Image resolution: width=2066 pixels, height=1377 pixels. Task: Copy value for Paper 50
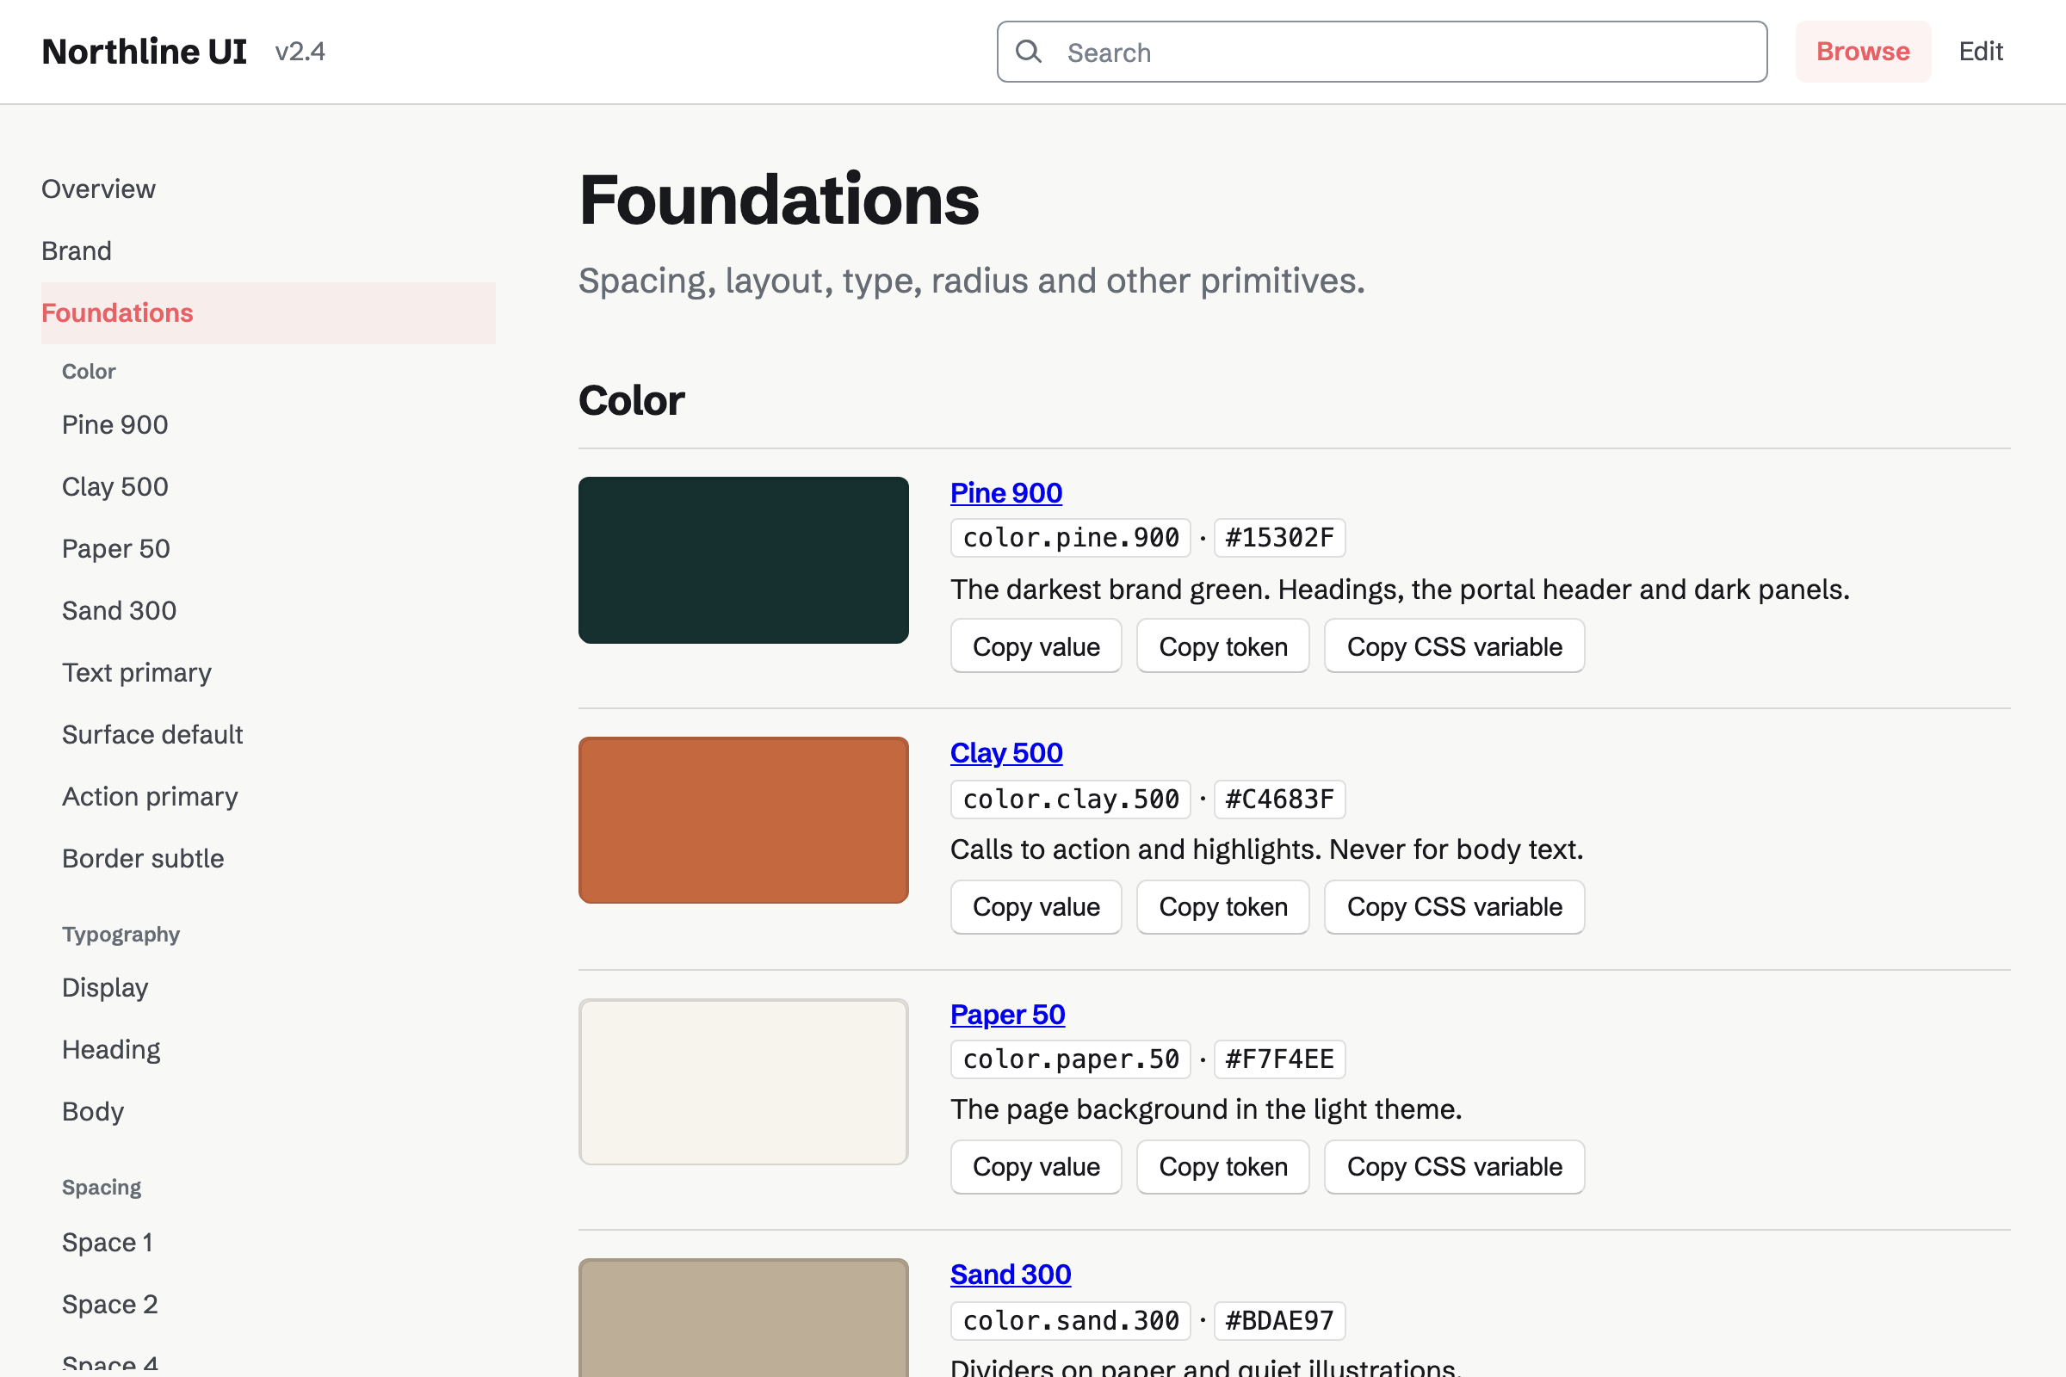1036,1166
